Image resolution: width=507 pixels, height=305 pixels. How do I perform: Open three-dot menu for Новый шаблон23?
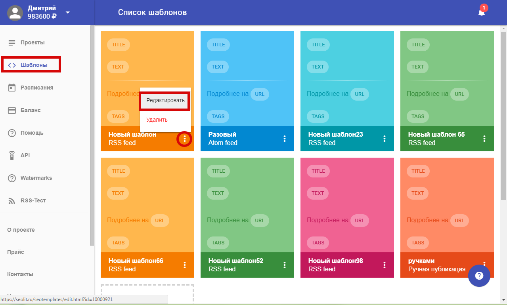pos(384,139)
